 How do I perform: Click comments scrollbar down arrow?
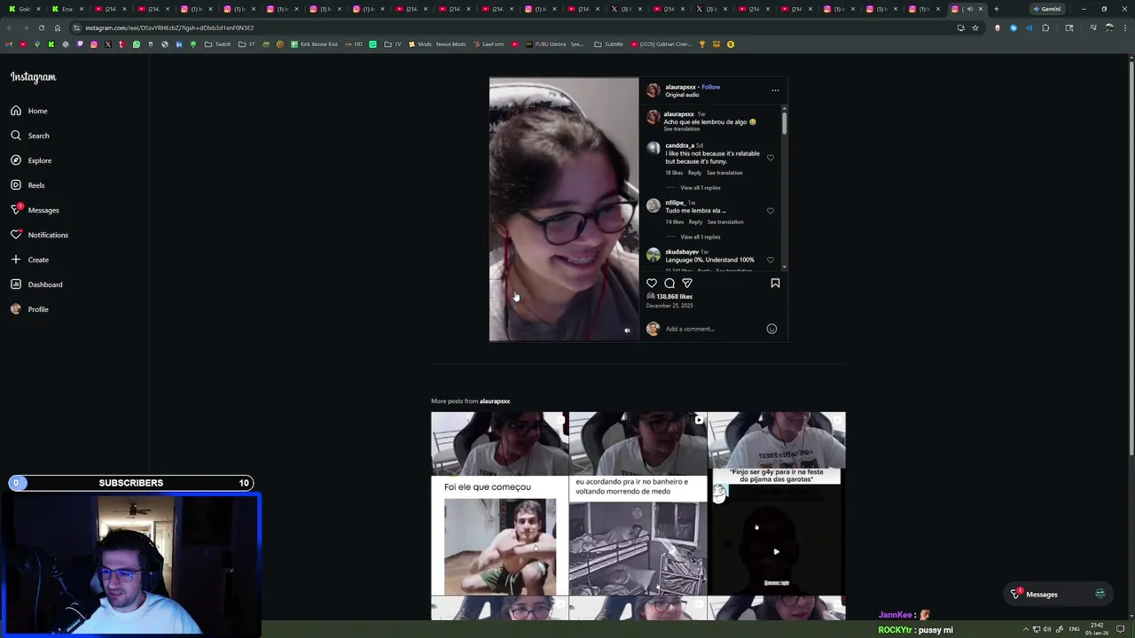coord(785,268)
